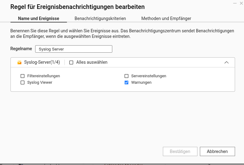
Task: Enable the Filtereinstellungen checkbox
Action: click(x=23, y=76)
